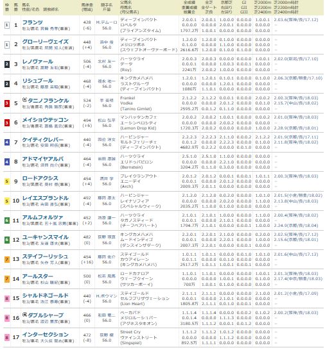Screen dimensions: 325x350
Task: Click the yellow frame 5 badge beside ロードアクシス
Action: pos(7,181)
